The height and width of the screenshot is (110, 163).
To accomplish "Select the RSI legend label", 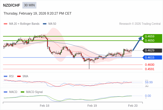I will (x=11, y=76).
